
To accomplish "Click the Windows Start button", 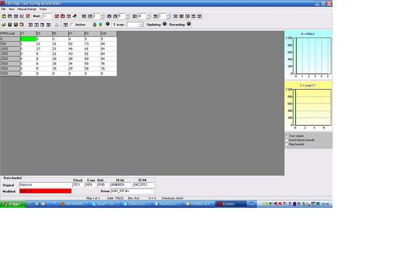I will pyautogui.click(x=13, y=204).
